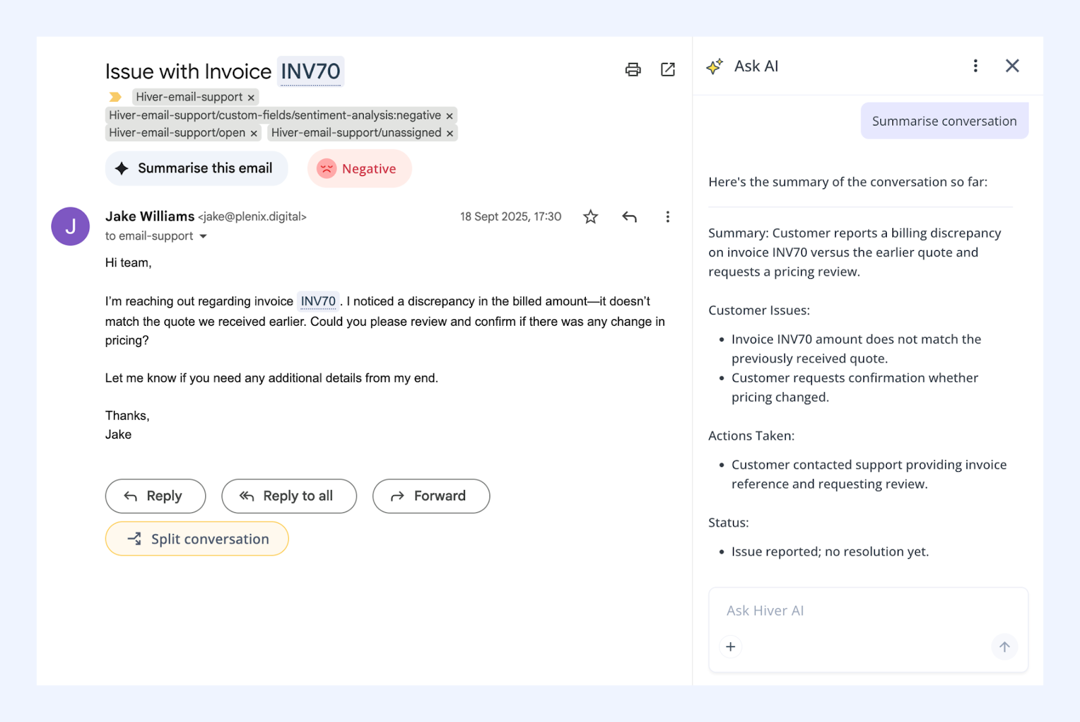Image resolution: width=1080 pixels, height=722 pixels.
Task: Click the Ask AI sparkle icon
Action: (x=715, y=66)
